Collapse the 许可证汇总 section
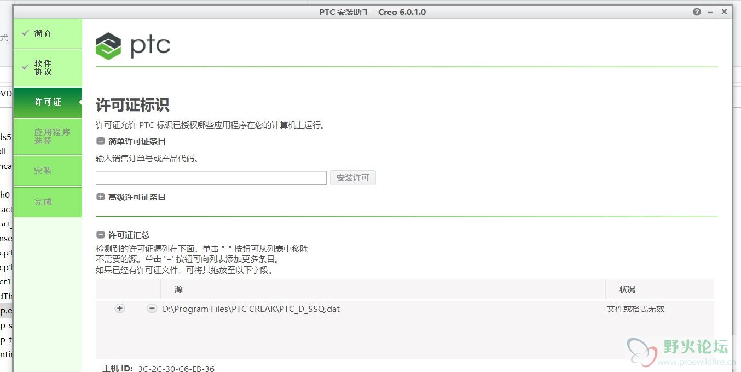This screenshot has height=372, width=741. 100,235
